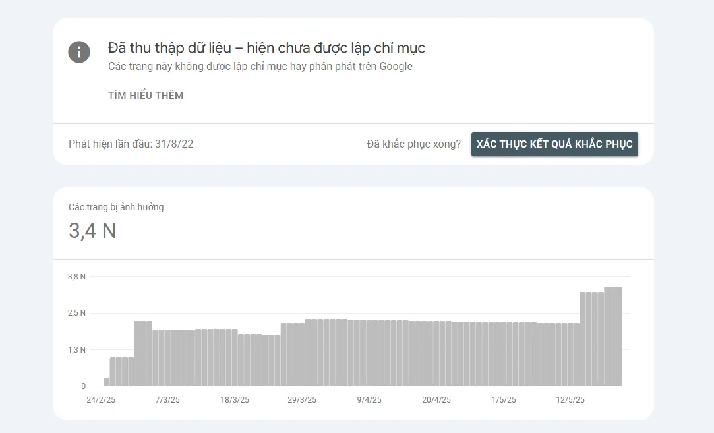Screen dimensions: 714x433
Task: Click the 3,8 N axis label
Action: pyautogui.click(x=76, y=277)
